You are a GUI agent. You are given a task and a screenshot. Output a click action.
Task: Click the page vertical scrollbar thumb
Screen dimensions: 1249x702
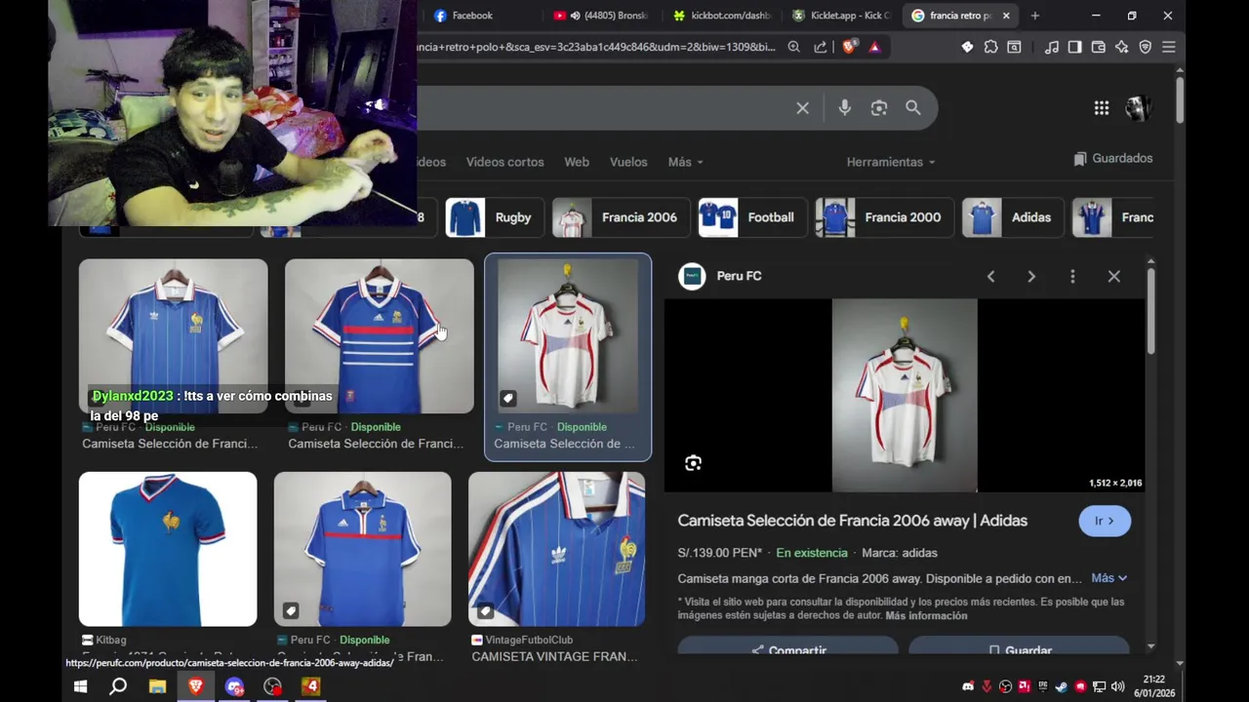1180,99
